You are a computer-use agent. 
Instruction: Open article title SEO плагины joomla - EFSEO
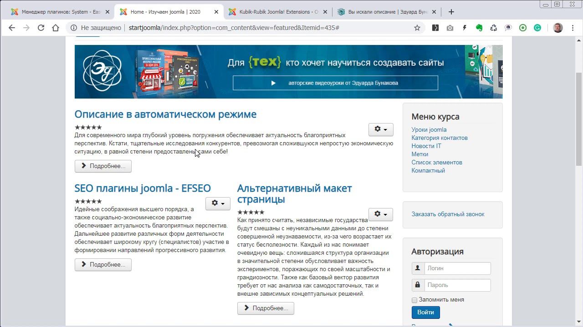point(143,188)
